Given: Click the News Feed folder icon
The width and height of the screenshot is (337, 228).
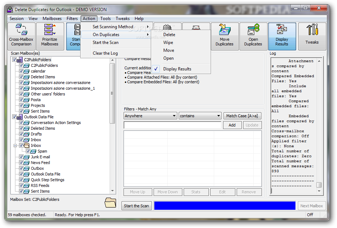Looking at the screenshot, I should click(27, 163).
